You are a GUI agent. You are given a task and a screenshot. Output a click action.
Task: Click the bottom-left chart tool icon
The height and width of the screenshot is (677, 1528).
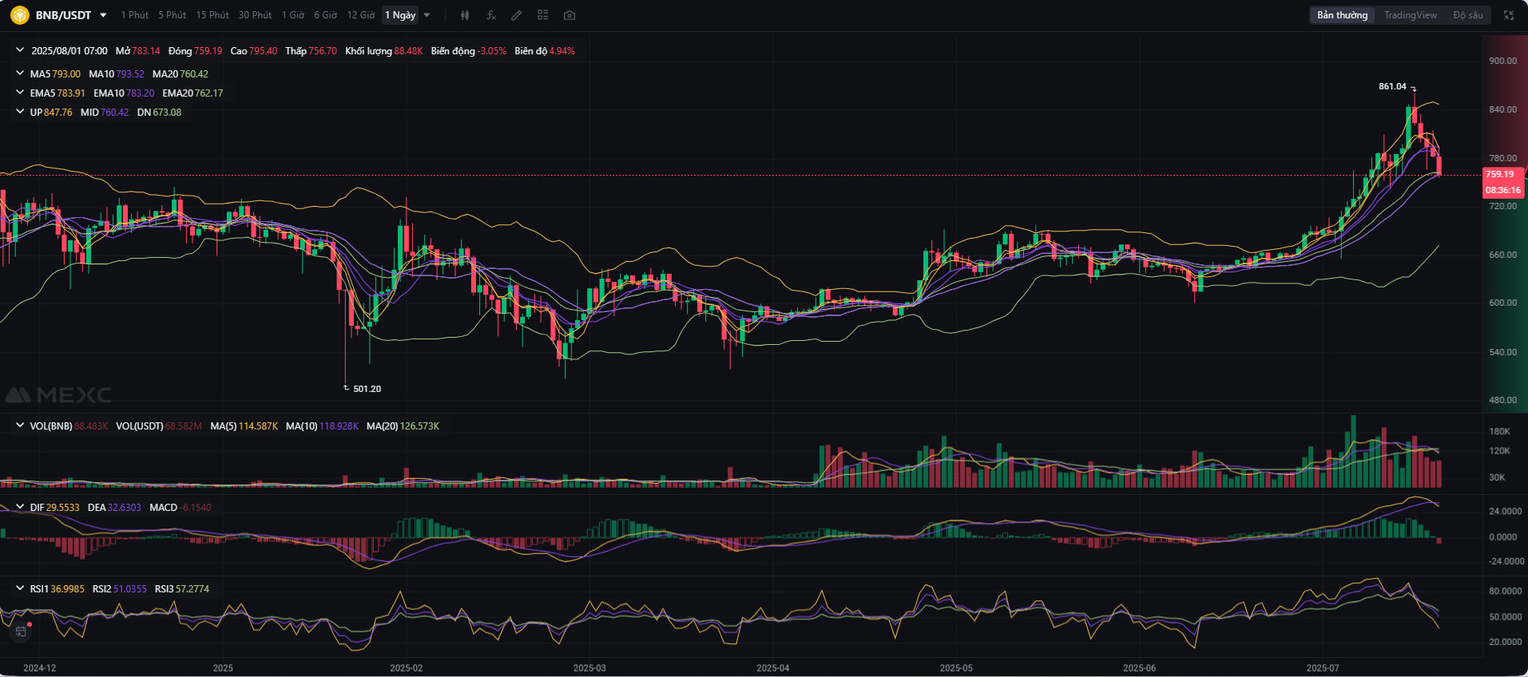[x=21, y=631]
